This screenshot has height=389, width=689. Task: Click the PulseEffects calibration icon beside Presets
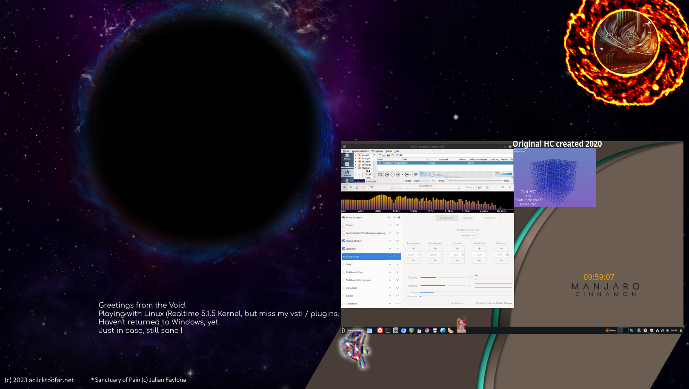coord(480,187)
